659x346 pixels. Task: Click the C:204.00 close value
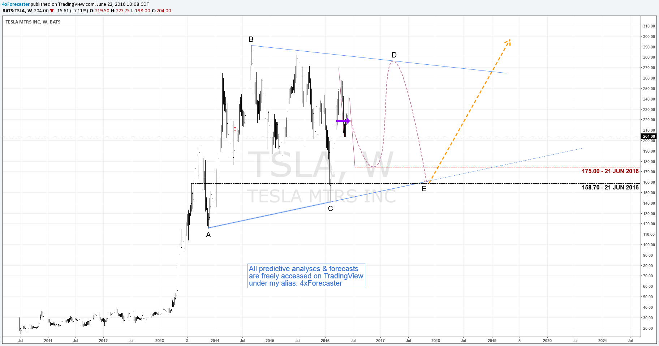[x=161, y=11]
